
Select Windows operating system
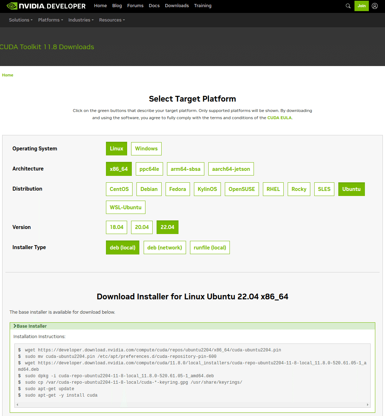point(146,149)
